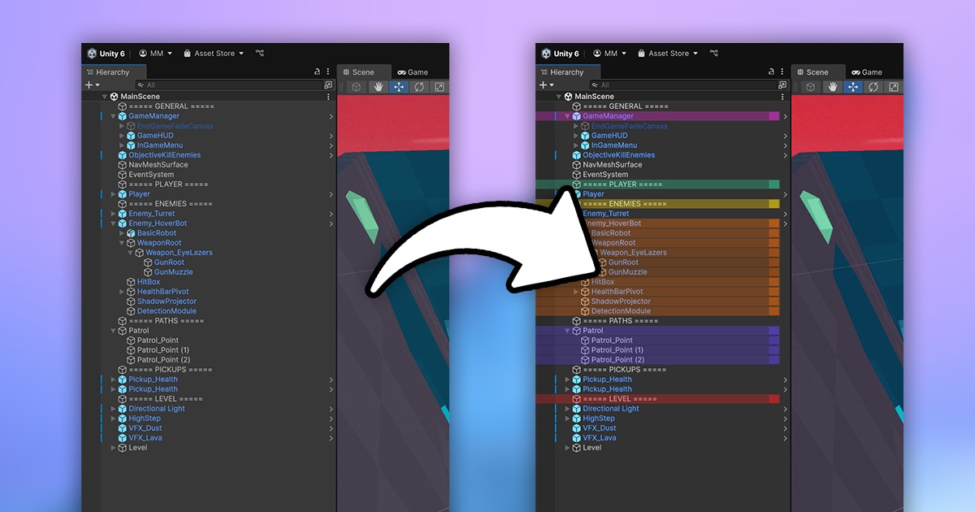Select the Move tool in the Scene toolbar
This screenshot has width=975, height=512.
pyautogui.click(x=399, y=86)
